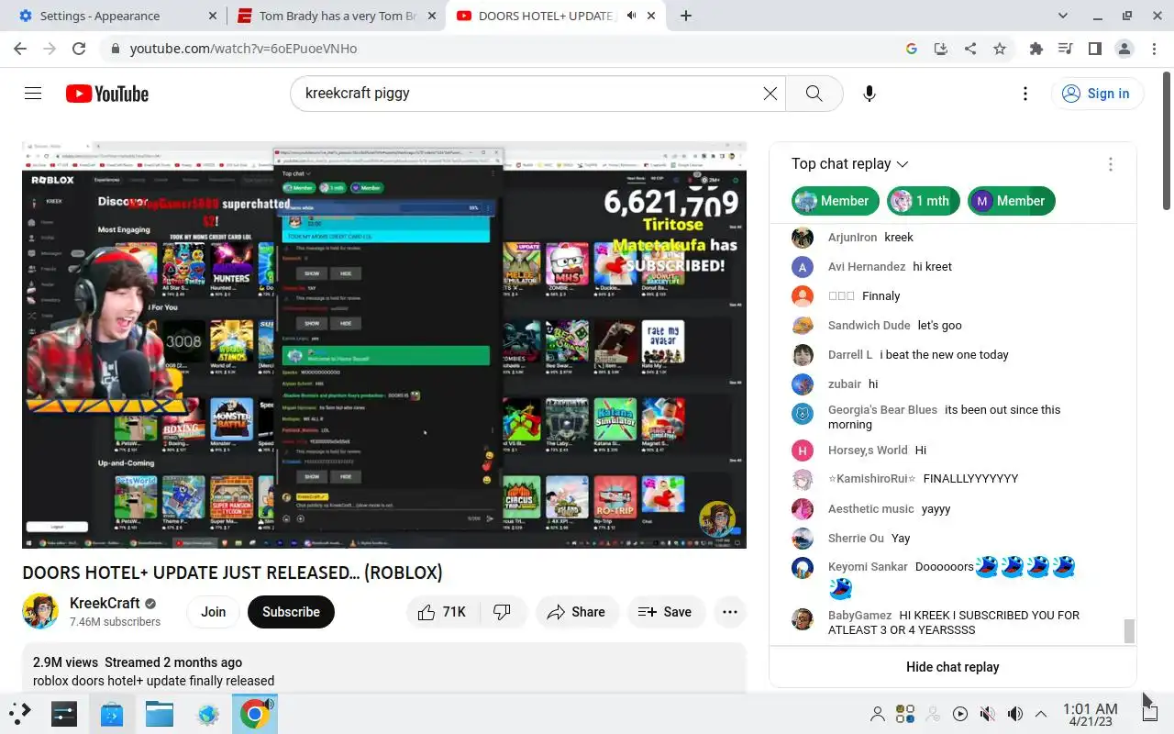Close the DOORS HOTEL+ tab
1174x734 pixels.
[653, 16]
